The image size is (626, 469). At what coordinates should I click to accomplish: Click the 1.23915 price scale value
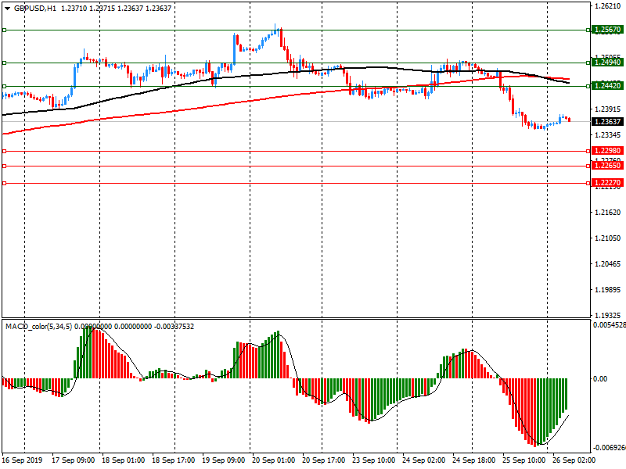click(x=608, y=109)
